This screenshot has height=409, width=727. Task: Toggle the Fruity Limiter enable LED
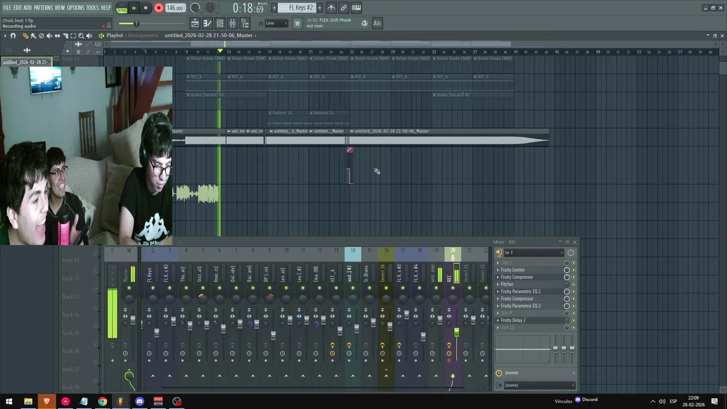tap(574, 270)
